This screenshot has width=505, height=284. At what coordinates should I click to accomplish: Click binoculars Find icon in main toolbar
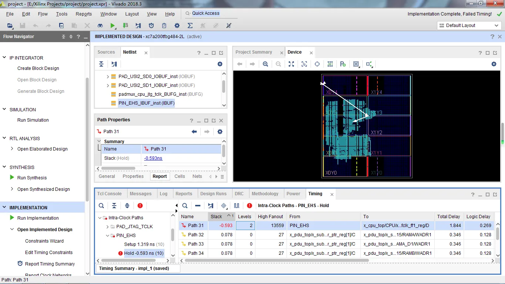click(x=100, y=26)
